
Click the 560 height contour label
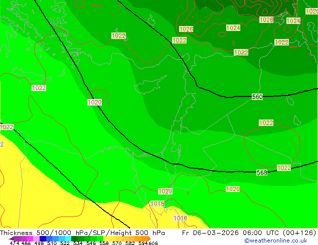(x=257, y=97)
